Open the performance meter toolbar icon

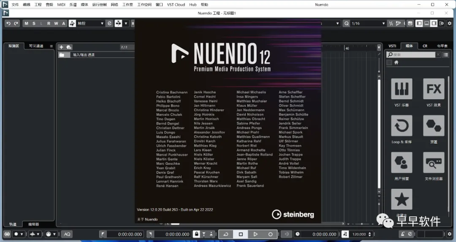(x=410, y=23)
